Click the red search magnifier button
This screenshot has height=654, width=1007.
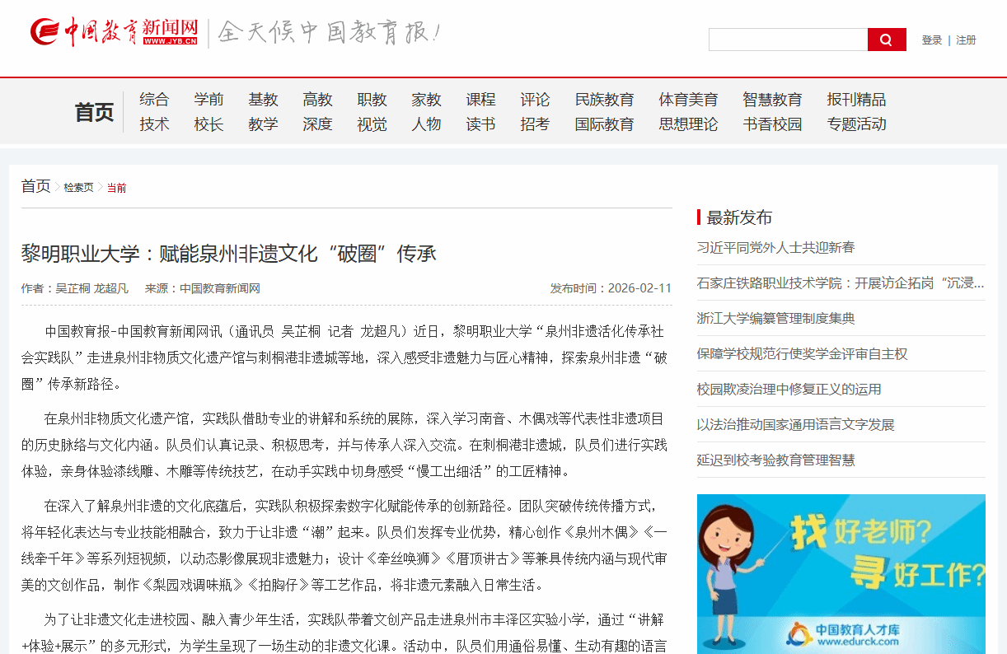click(886, 40)
